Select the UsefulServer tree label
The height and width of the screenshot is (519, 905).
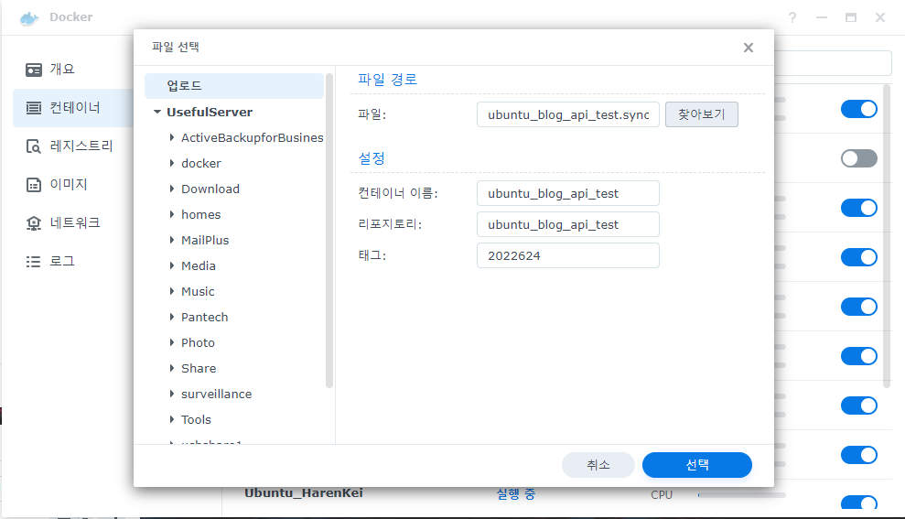click(x=210, y=112)
